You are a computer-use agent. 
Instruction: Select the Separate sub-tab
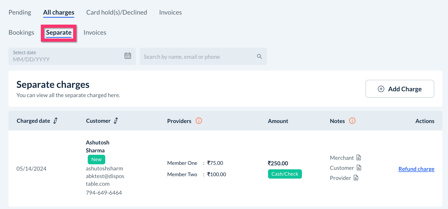[x=59, y=33]
